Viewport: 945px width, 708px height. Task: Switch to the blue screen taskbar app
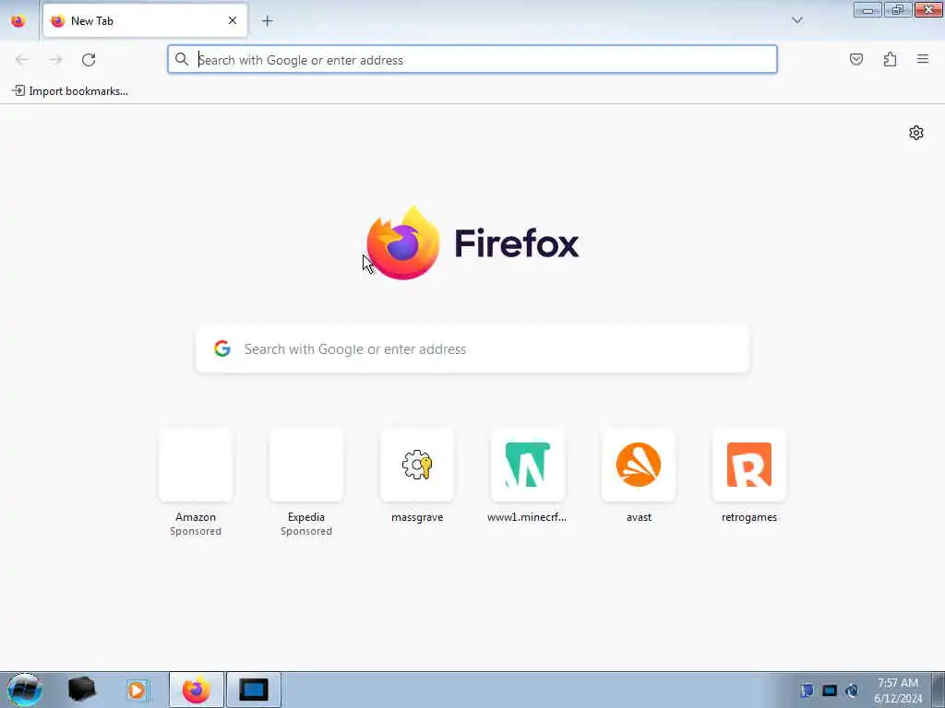click(x=253, y=690)
